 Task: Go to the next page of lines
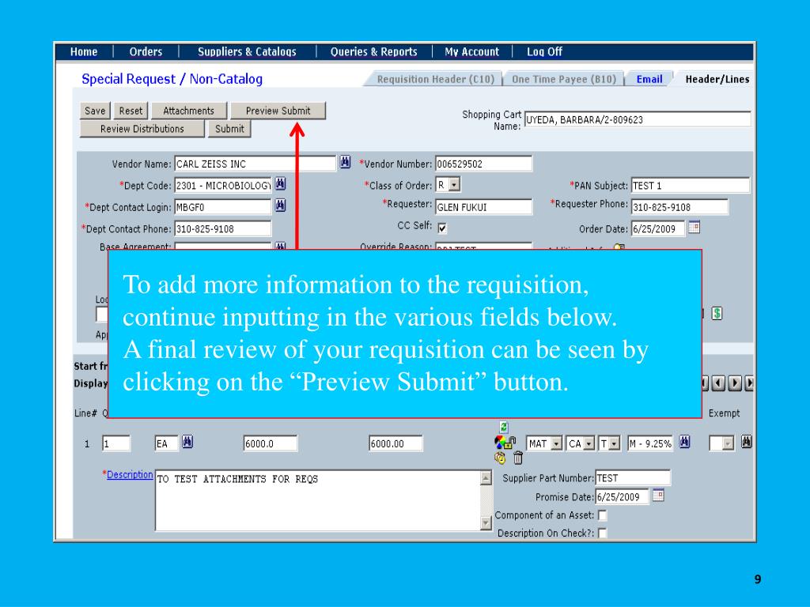[735, 383]
